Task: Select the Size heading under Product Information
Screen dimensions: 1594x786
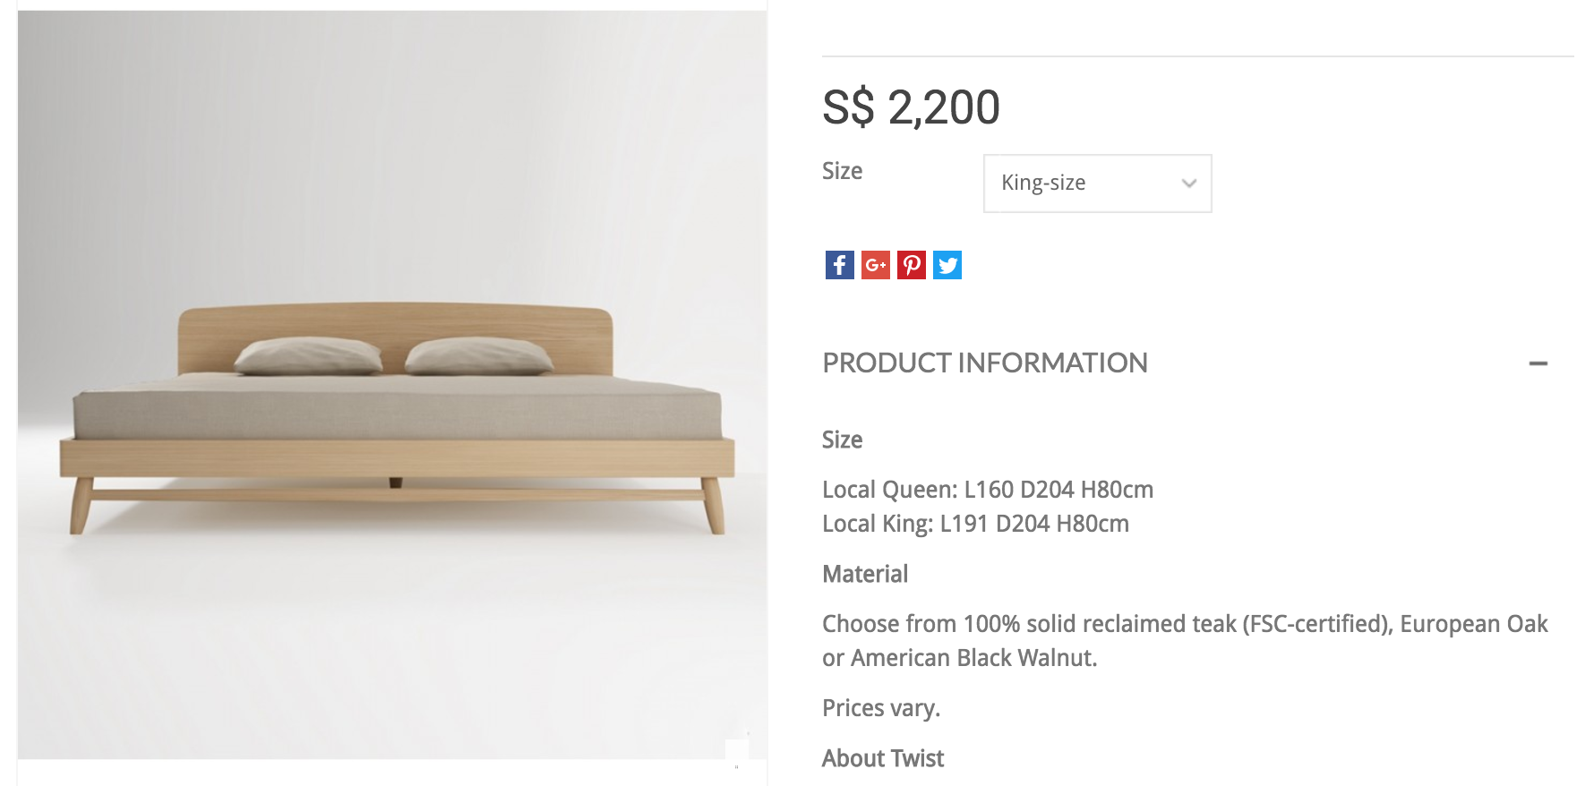Action: click(x=842, y=440)
